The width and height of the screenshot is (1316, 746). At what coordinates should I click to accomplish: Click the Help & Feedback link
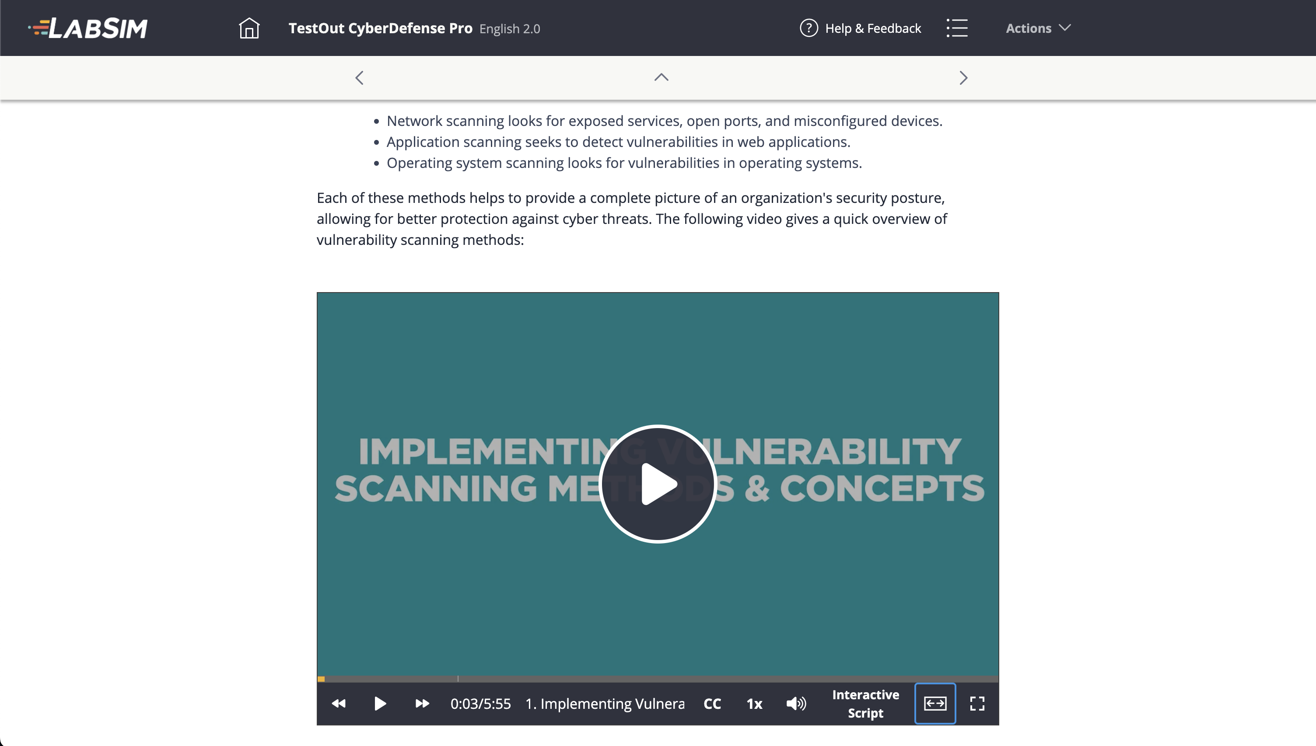click(873, 28)
